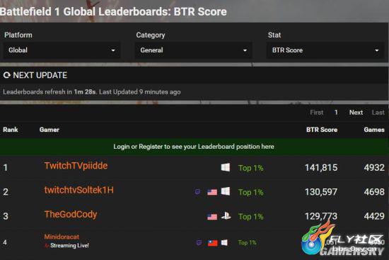Click Twitch icon beside twitchtvSoltek1H

pos(197,192)
